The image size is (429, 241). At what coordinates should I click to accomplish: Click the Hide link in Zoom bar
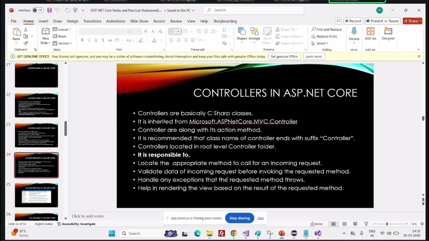(x=260, y=218)
